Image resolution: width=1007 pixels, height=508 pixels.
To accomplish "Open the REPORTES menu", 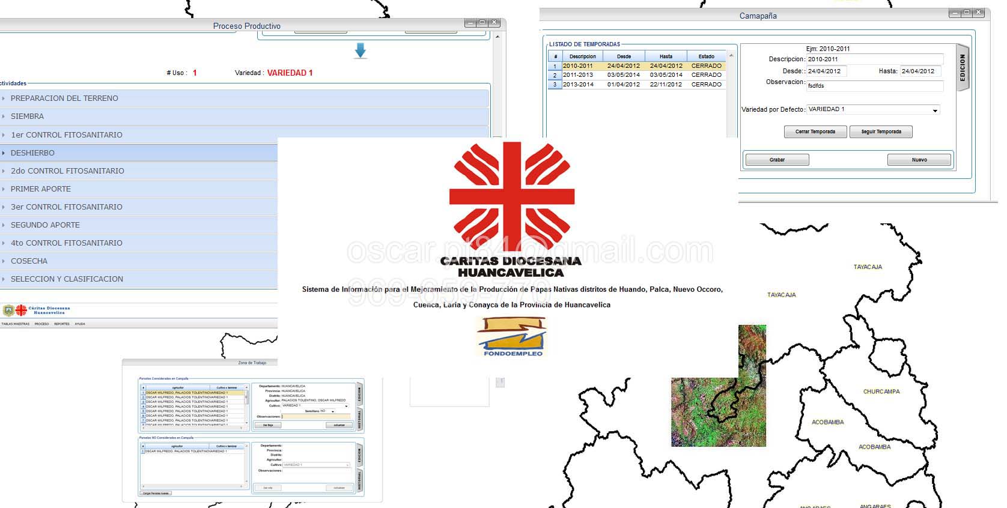I will click(x=62, y=324).
